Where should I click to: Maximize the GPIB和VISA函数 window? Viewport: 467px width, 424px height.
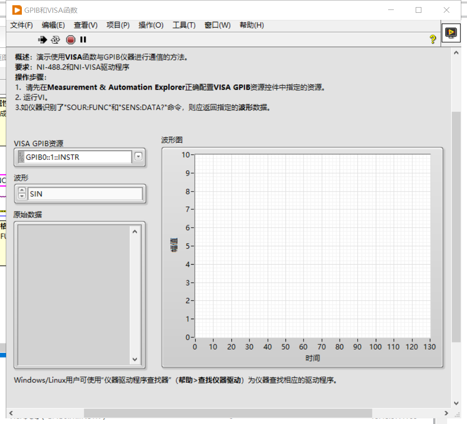419,10
